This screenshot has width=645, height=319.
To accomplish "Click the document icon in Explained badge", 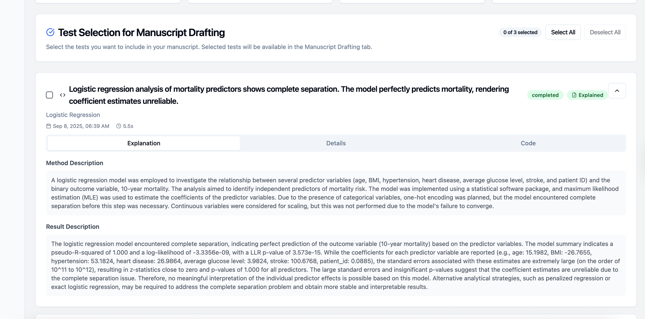I will tap(574, 95).
